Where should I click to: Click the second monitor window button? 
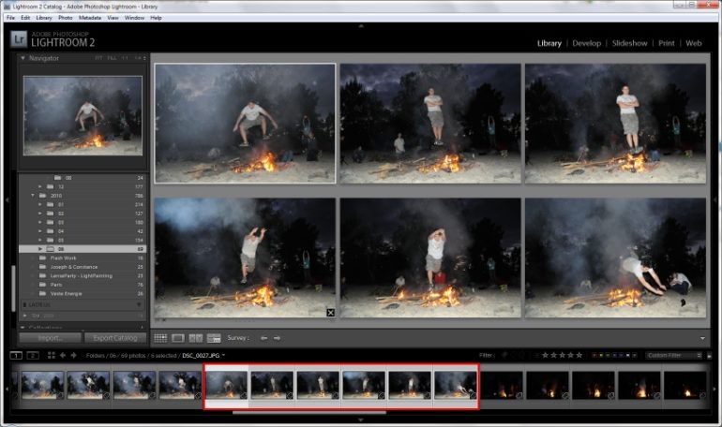click(x=33, y=356)
